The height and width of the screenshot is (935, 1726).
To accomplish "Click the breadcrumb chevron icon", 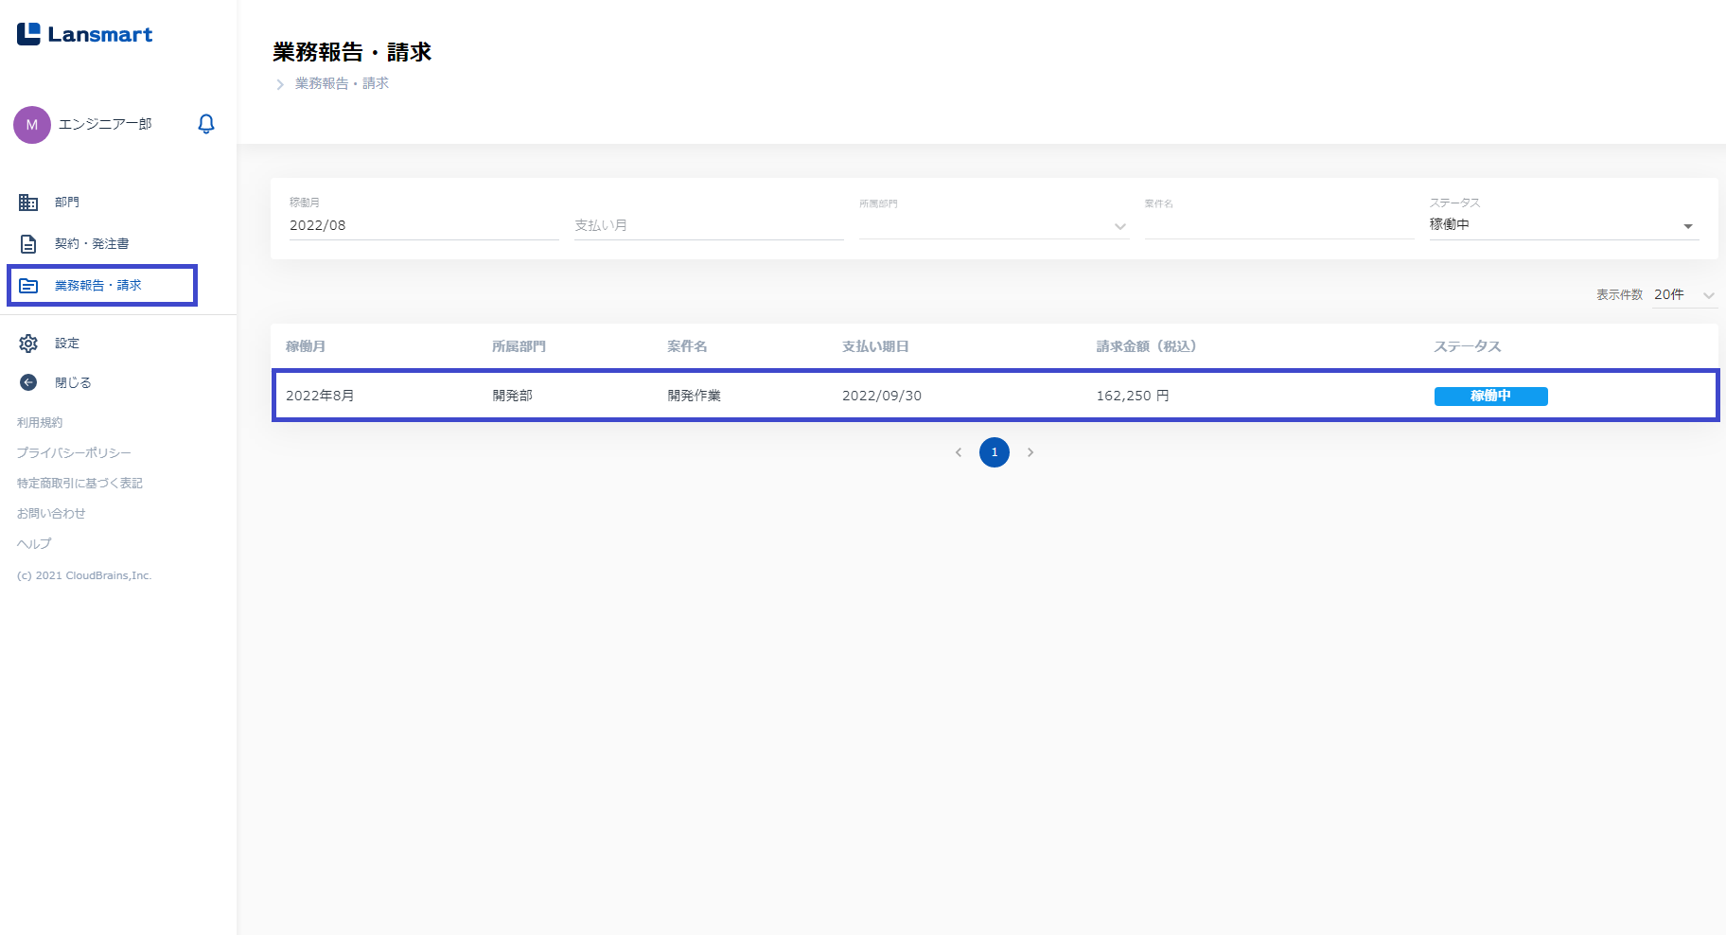I will coord(280,84).
